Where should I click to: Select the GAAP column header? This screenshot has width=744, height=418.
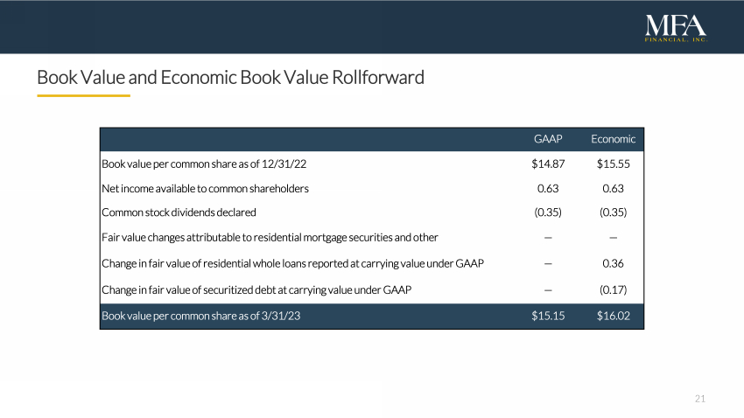547,139
